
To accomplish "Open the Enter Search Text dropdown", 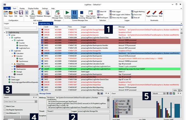I will pos(36,101).
